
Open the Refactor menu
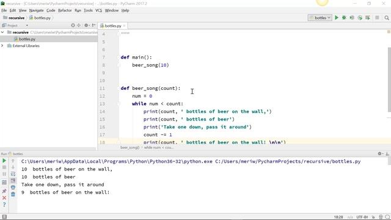[65, 10]
